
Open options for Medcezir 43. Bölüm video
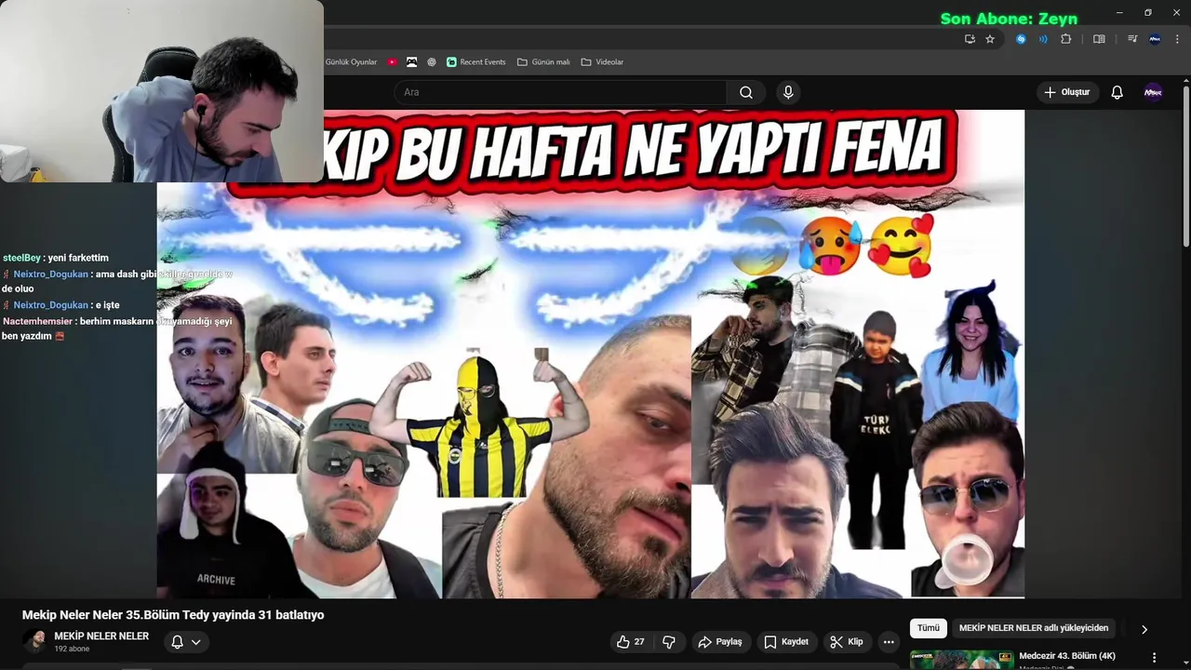1155,657
